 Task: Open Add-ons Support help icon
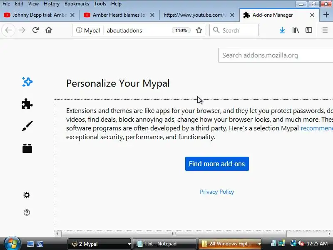click(27, 212)
